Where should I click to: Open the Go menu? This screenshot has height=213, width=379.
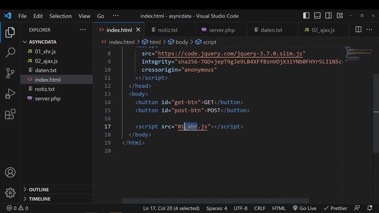[x=100, y=16]
